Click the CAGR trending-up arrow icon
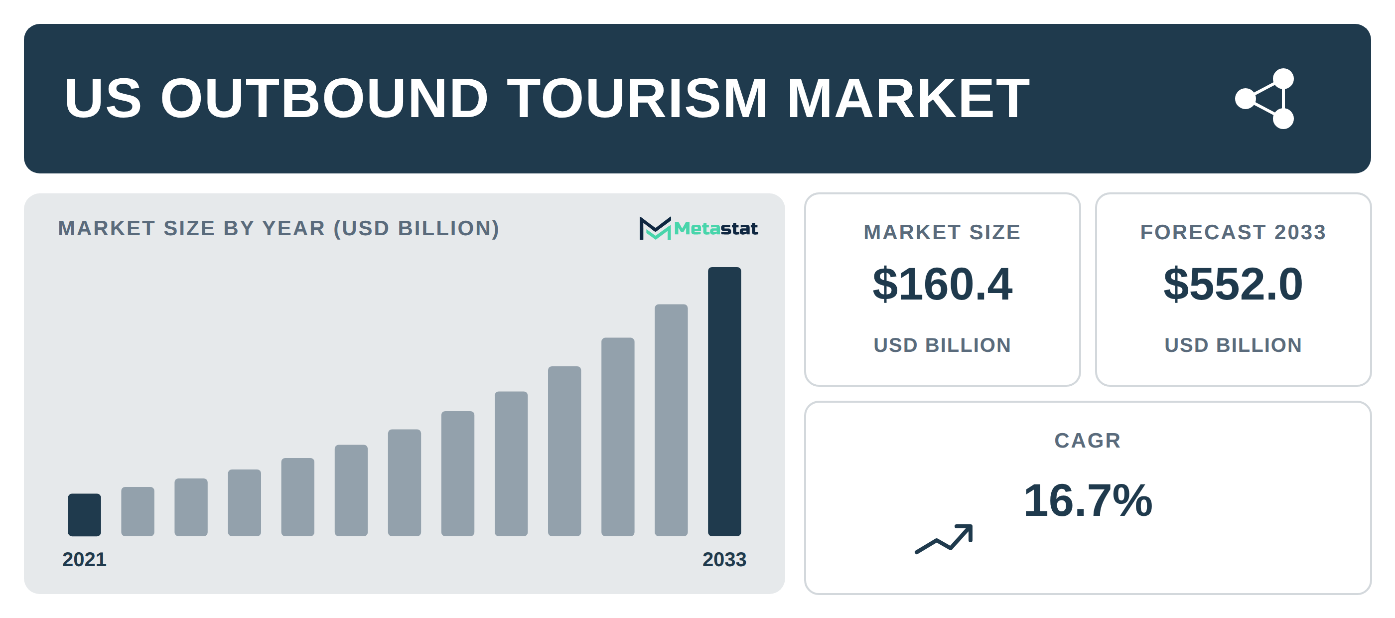The width and height of the screenshot is (1395, 618). coord(944,539)
